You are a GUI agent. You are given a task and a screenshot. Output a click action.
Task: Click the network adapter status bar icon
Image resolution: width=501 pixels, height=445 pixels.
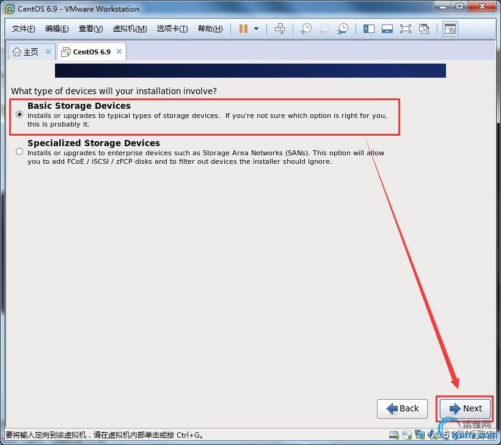pos(420,435)
